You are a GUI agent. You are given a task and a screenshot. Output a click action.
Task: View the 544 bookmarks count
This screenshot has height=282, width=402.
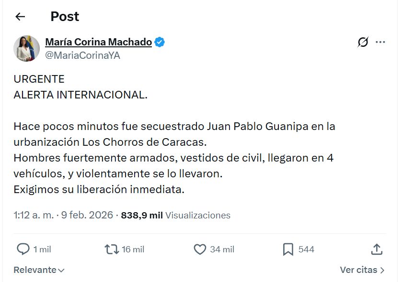pos(307,249)
